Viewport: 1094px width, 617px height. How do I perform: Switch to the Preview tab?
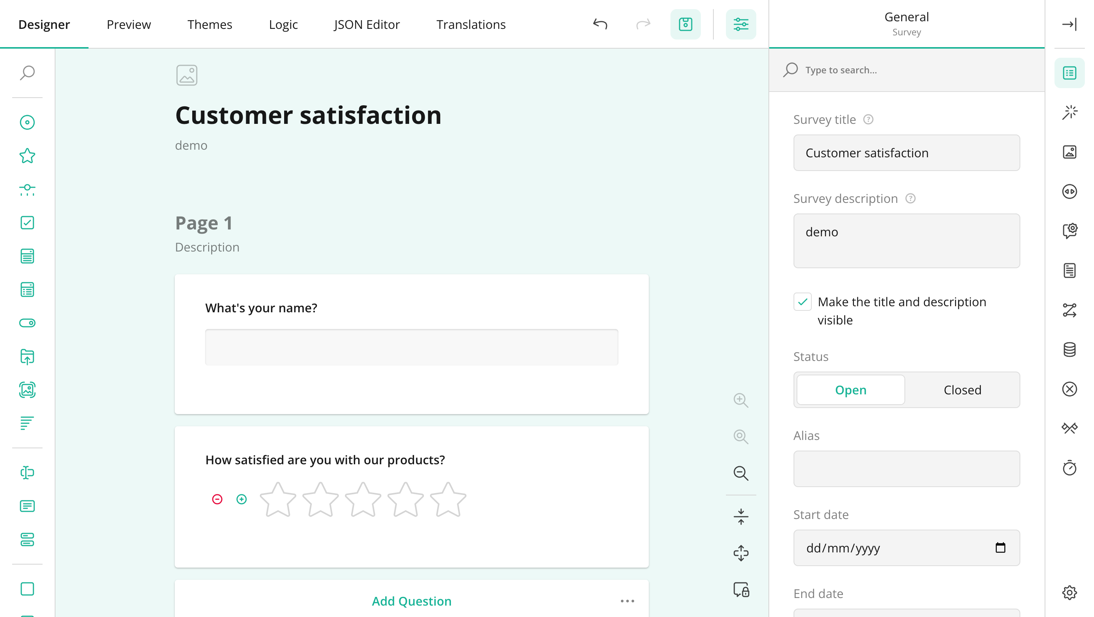(129, 24)
